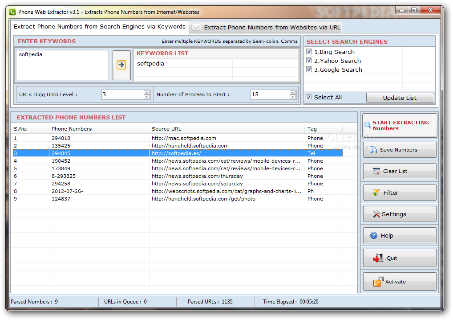Select row with phone number 124837

click(x=178, y=198)
